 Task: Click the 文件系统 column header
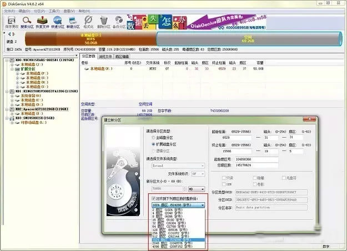(x=153, y=63)
